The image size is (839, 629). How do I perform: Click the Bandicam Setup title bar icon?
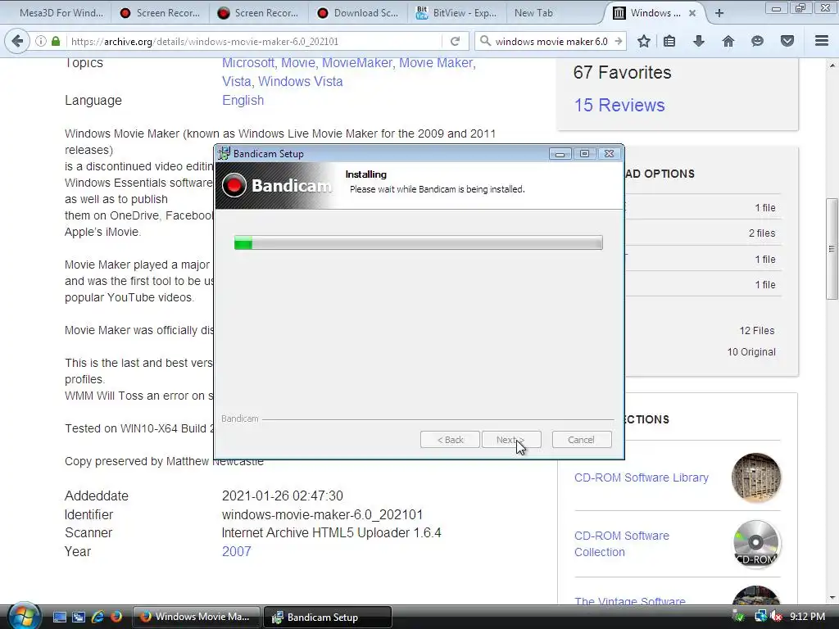coord(224,153)
